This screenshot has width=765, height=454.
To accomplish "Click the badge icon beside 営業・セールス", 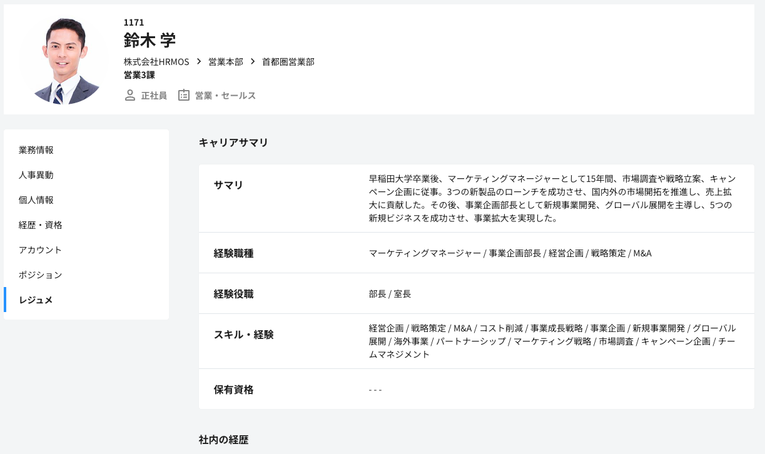I will 183,96.
